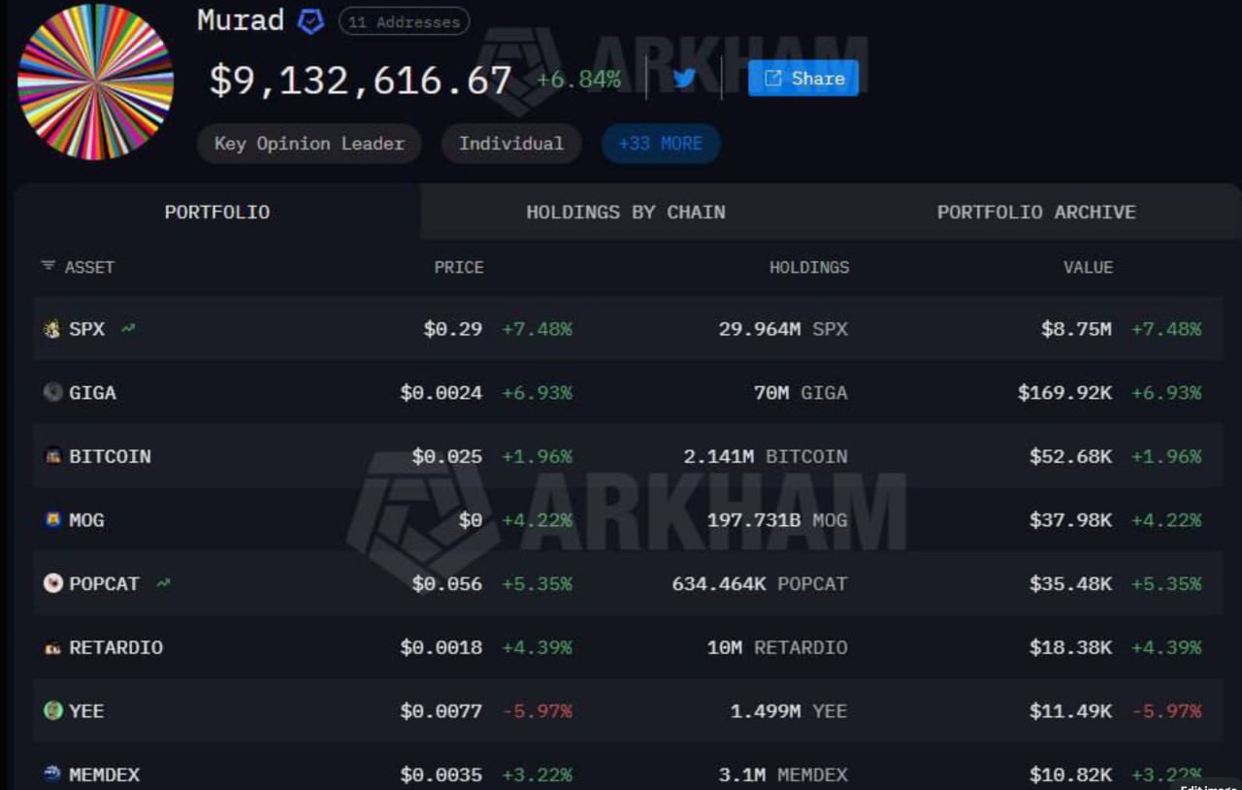
Task: Click the BITCOIN token icon
Action: pos(52,456)
